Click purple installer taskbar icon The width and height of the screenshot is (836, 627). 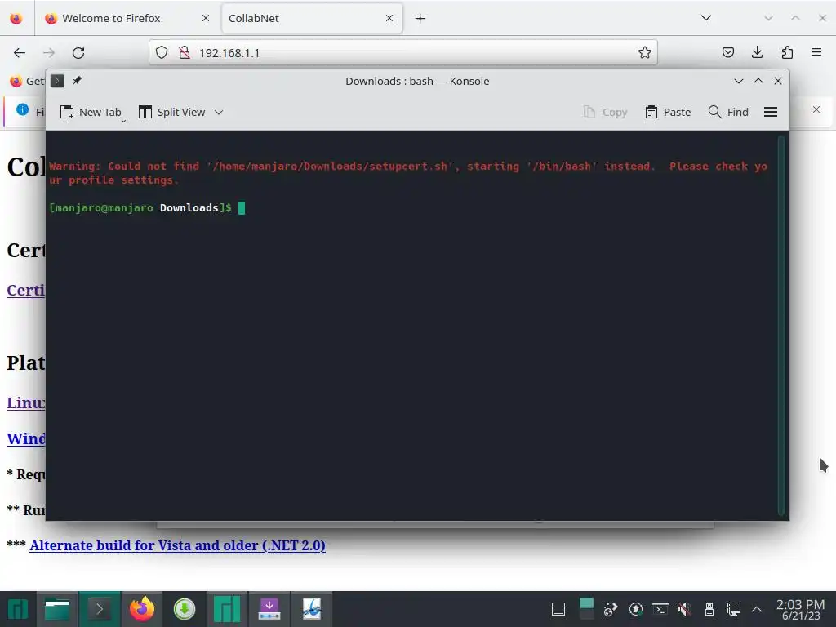pyautogui.click(x=269, y=609)
